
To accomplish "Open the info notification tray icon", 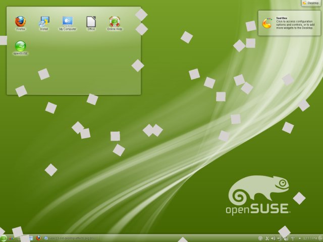I will (x=260, y=238).
